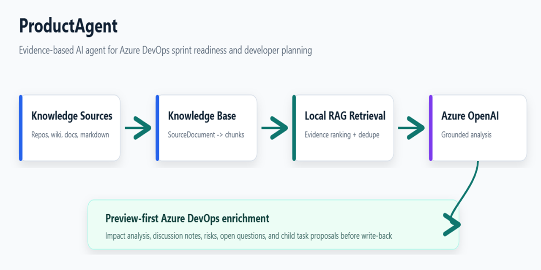The image size is (541, 270).
Task: Click the arrow between Knowledge Sources and Knowledge Base
Action: 138,127
